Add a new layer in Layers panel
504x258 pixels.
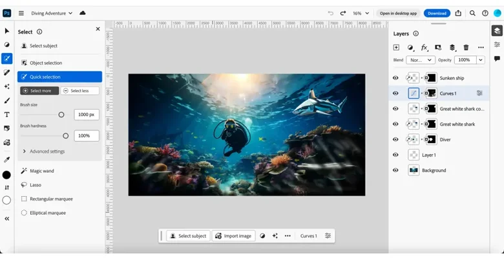coord(396,48)
